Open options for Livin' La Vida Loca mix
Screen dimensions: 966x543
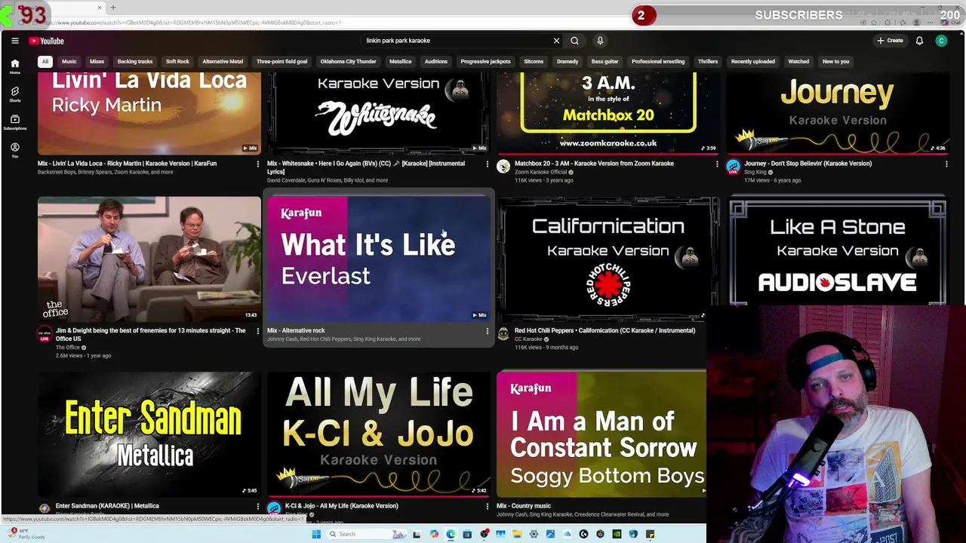tap(257, 164)
